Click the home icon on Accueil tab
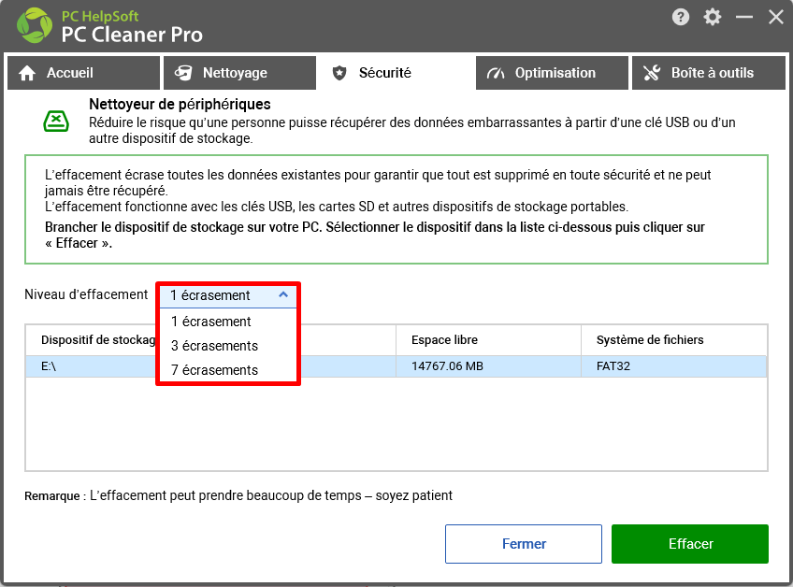Screen dimensions: 793x587 [27, 73]
